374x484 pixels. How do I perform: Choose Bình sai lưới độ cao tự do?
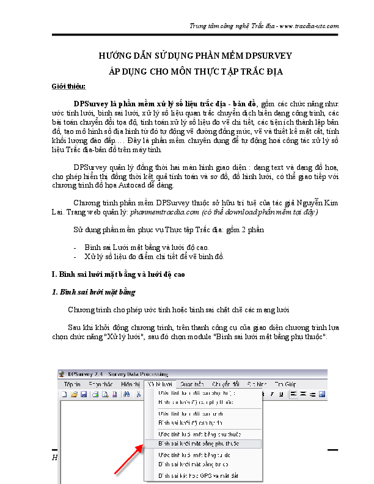204,423
